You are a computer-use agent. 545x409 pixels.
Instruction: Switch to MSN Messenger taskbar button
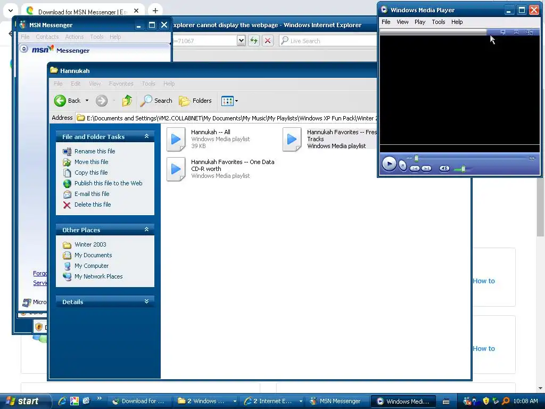click(x=336, y=401)
